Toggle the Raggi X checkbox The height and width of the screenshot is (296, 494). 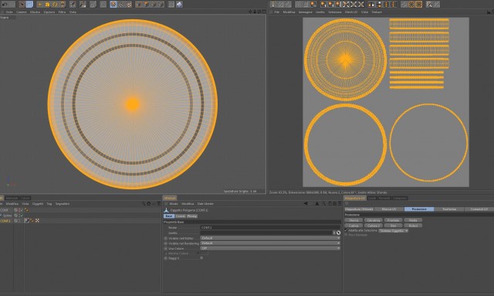[x=201, y=258]
